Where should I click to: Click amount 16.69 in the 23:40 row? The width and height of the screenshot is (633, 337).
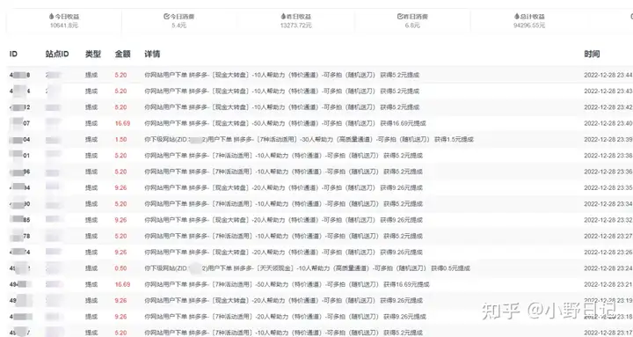tap(122, 124)
